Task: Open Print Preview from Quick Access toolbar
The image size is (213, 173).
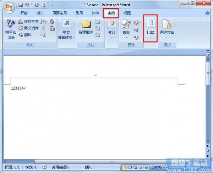Action: pyautogui.click(x=43, y=5)
